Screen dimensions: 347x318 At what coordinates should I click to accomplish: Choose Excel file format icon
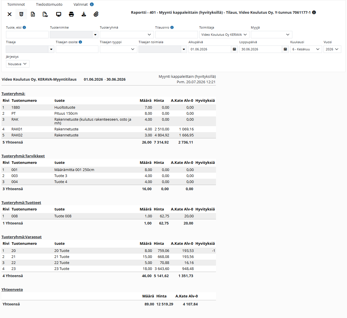(x=33, y=14)
